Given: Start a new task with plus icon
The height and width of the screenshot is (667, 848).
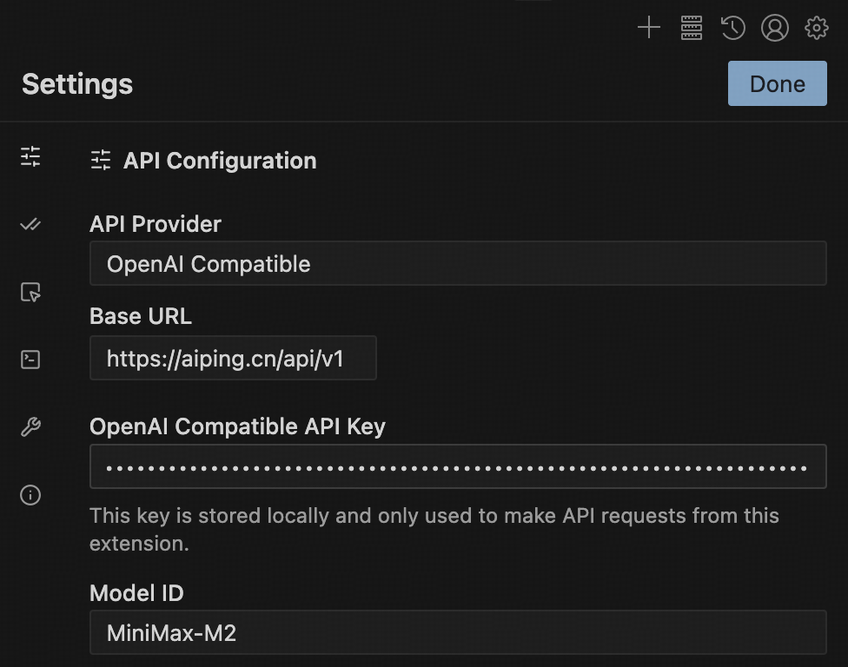Looking at the screenshot, I should click(x=649, y=28).
